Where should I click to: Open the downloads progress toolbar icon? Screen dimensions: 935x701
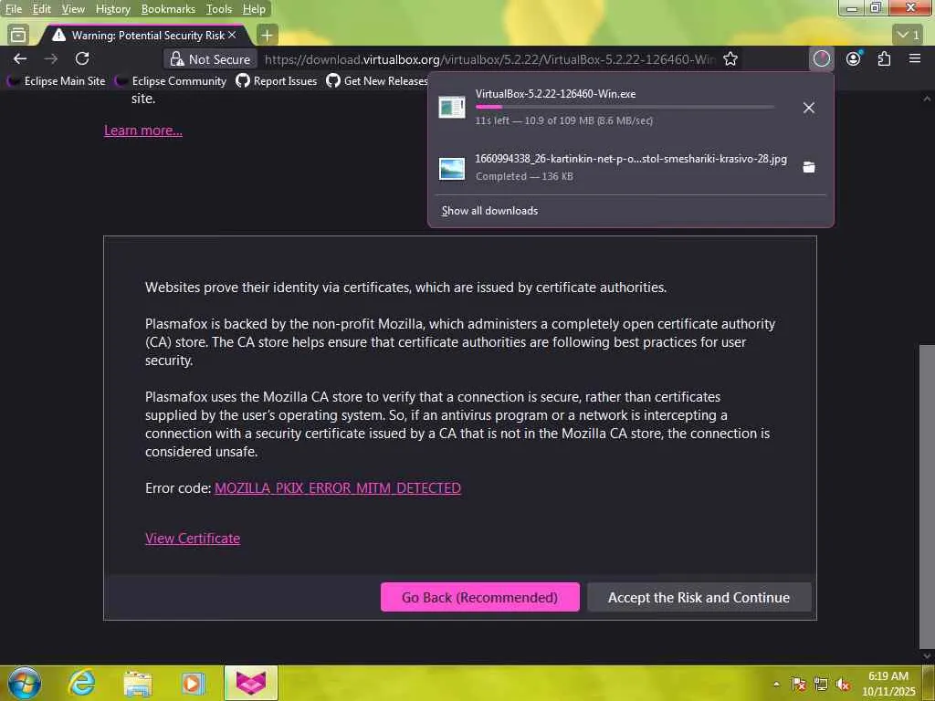(821, 58)
